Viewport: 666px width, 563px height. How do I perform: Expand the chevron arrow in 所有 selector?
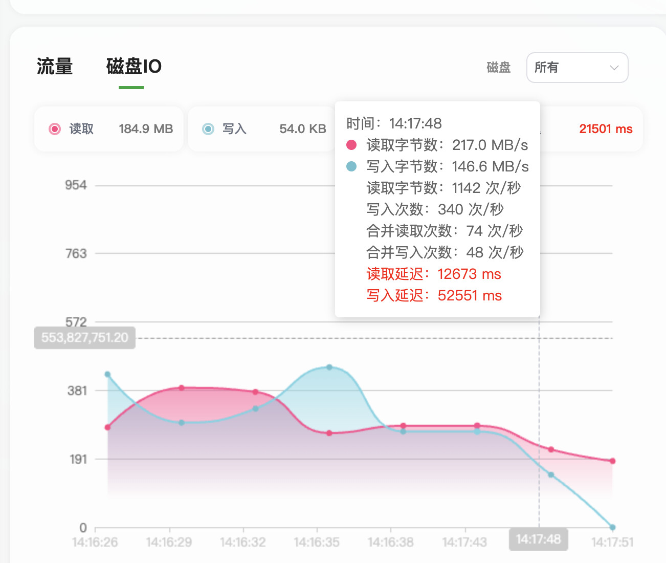point(614,68)
